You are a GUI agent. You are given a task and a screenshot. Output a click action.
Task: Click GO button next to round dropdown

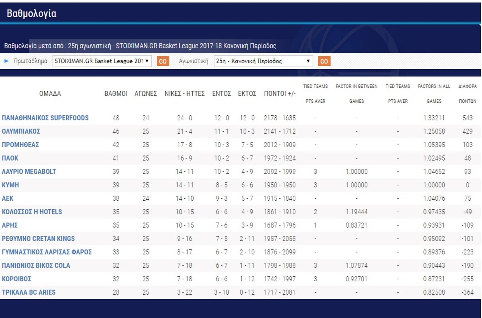click(x=324, y=61)
